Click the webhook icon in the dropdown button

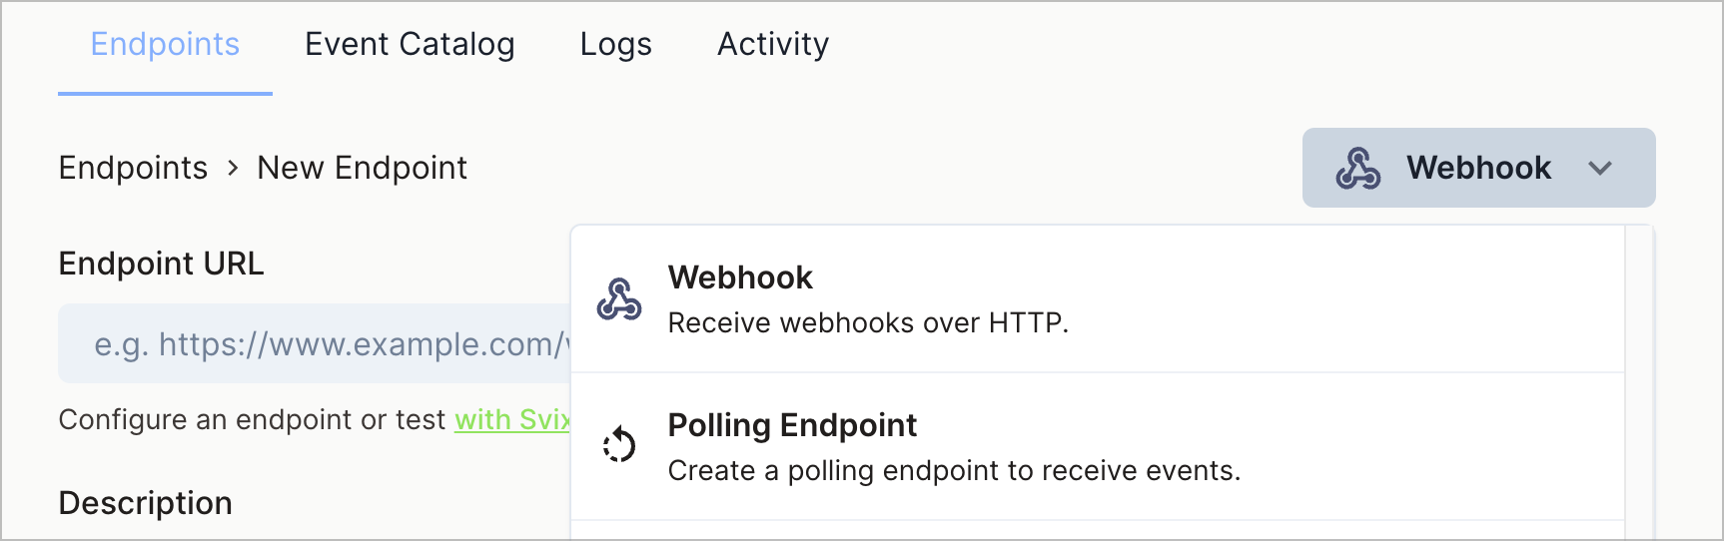[x=1358, y=168]
